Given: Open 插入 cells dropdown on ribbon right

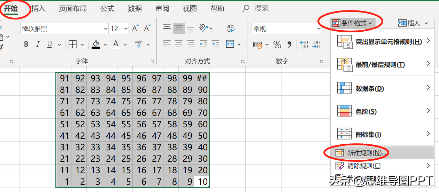Looking at the screenshot, I should (413, 23).
